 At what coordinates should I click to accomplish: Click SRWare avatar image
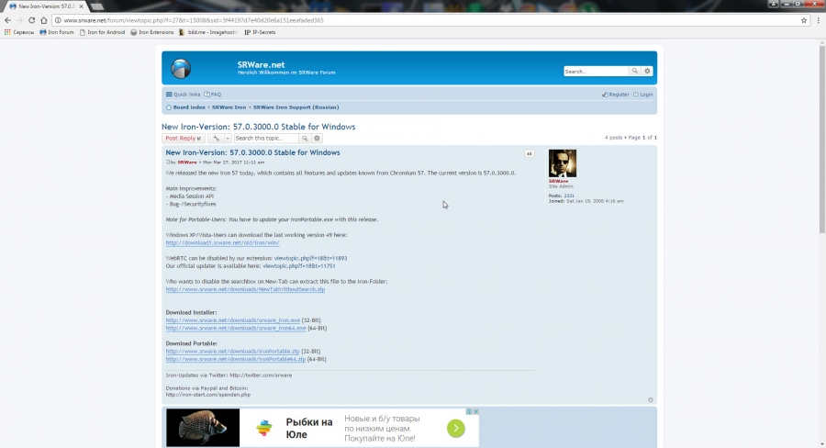coord(562,163)
